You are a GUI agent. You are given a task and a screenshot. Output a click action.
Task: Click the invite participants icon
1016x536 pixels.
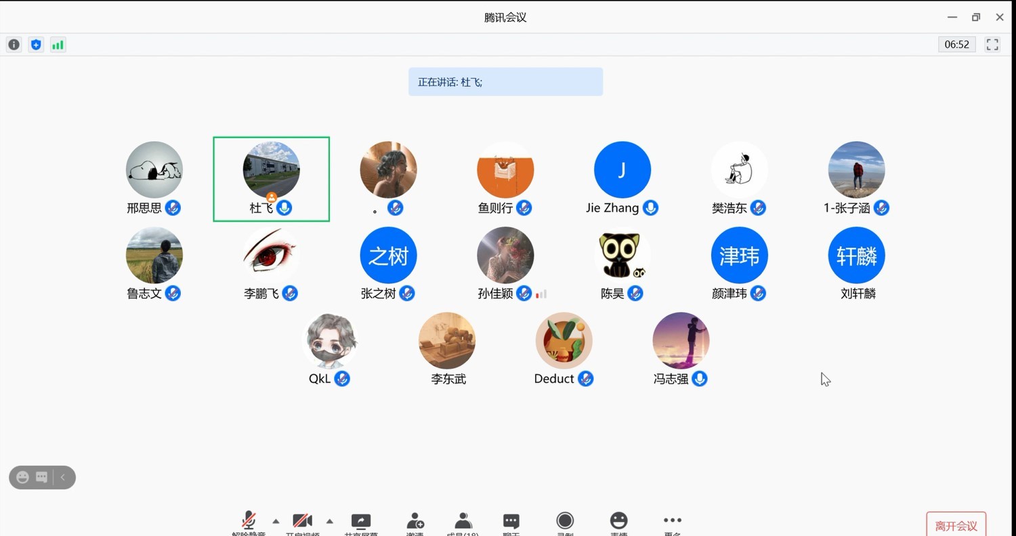click(x=415, y=522)
